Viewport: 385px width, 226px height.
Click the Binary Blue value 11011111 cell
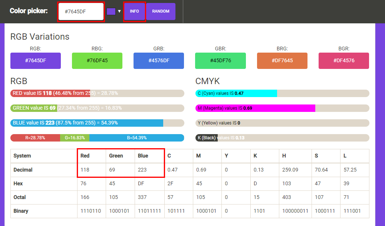[x=149, y=211]
